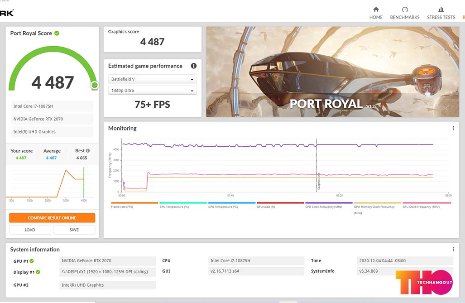Click the purple CPU Clock Frequency color bar
This screenshot has width=465, height=303.
click(329, 203)
